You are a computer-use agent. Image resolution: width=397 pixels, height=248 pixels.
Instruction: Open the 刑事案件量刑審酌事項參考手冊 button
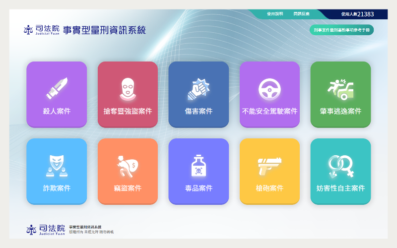(x=341, y=30)
